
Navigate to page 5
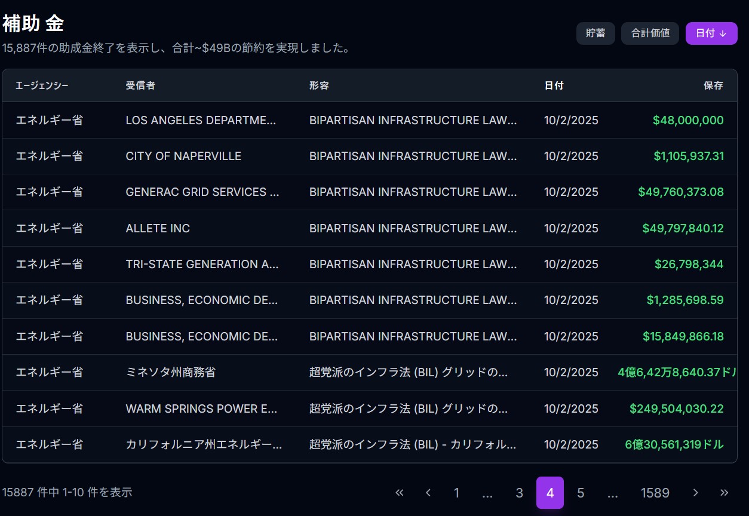(581, 493)
